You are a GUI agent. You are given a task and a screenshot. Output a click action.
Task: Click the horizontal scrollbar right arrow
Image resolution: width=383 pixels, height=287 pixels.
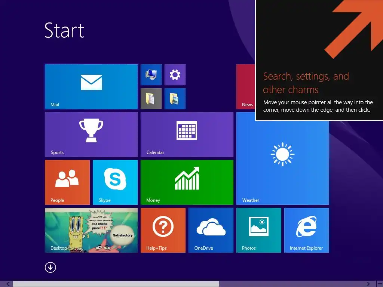368,284
